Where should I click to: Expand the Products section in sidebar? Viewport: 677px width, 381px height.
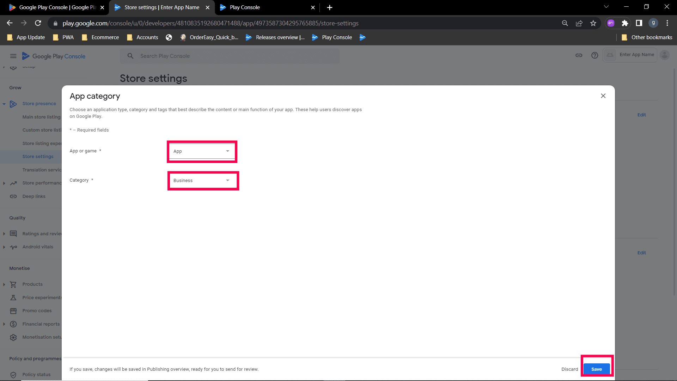tap(4, 284)
